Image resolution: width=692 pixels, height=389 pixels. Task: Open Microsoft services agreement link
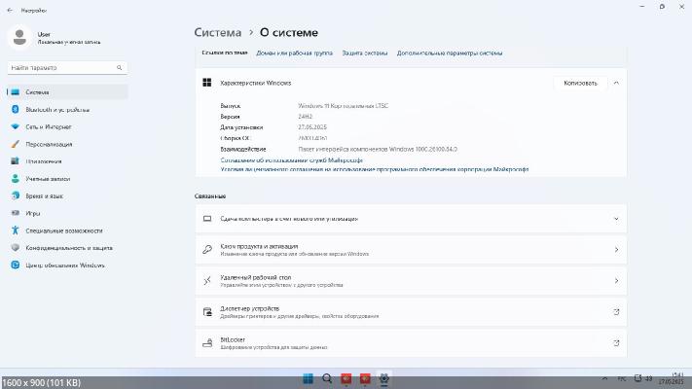point(291,160)
